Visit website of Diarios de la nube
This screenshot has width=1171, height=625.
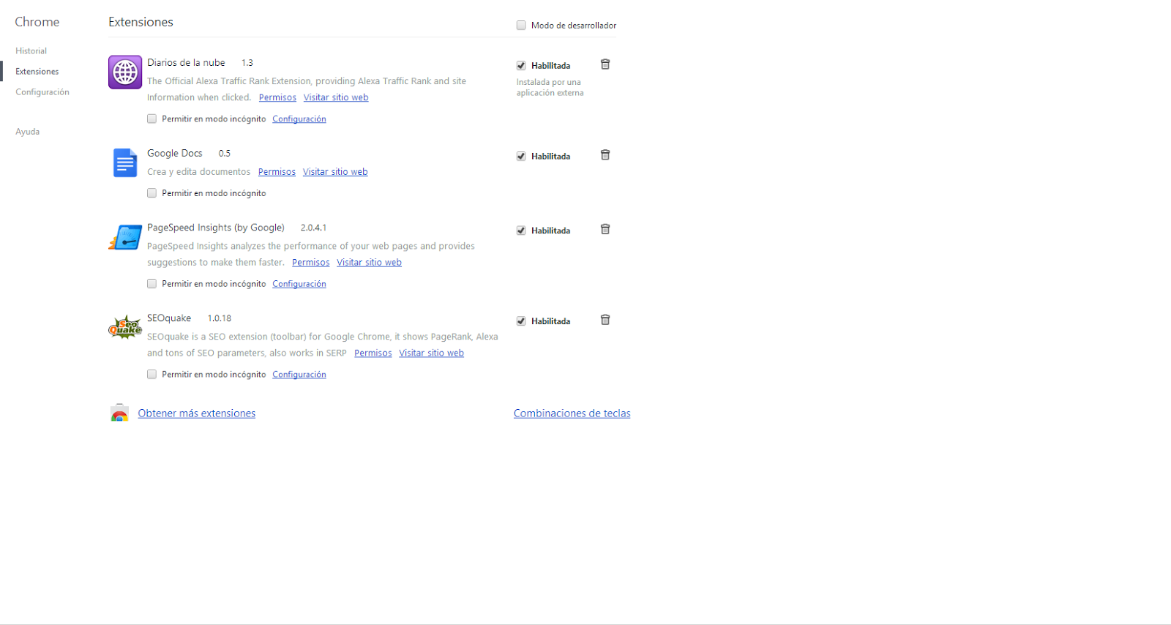336,97
